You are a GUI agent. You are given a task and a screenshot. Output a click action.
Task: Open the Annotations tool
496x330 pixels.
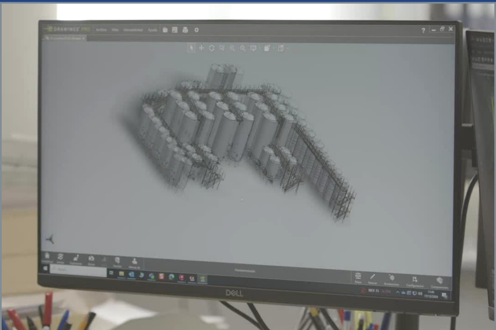pyautogui.click(x=391, y=279)
